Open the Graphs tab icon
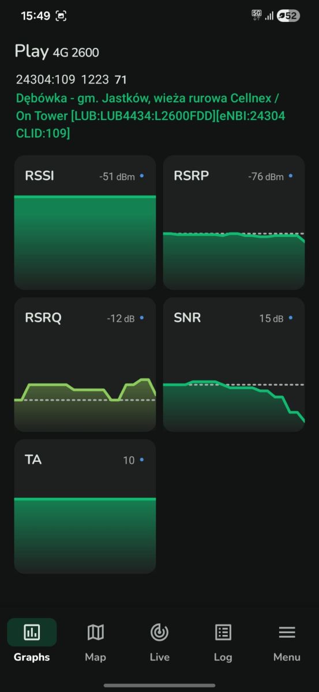The image size is (319, 692). coord(32,632)
